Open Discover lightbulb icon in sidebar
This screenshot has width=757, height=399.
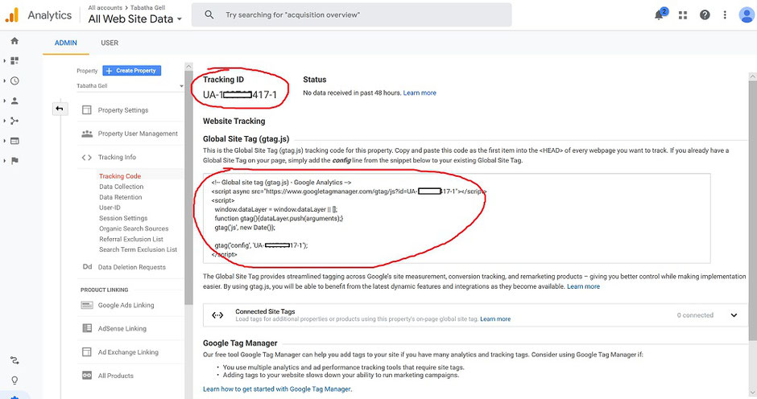click(14, 380)
